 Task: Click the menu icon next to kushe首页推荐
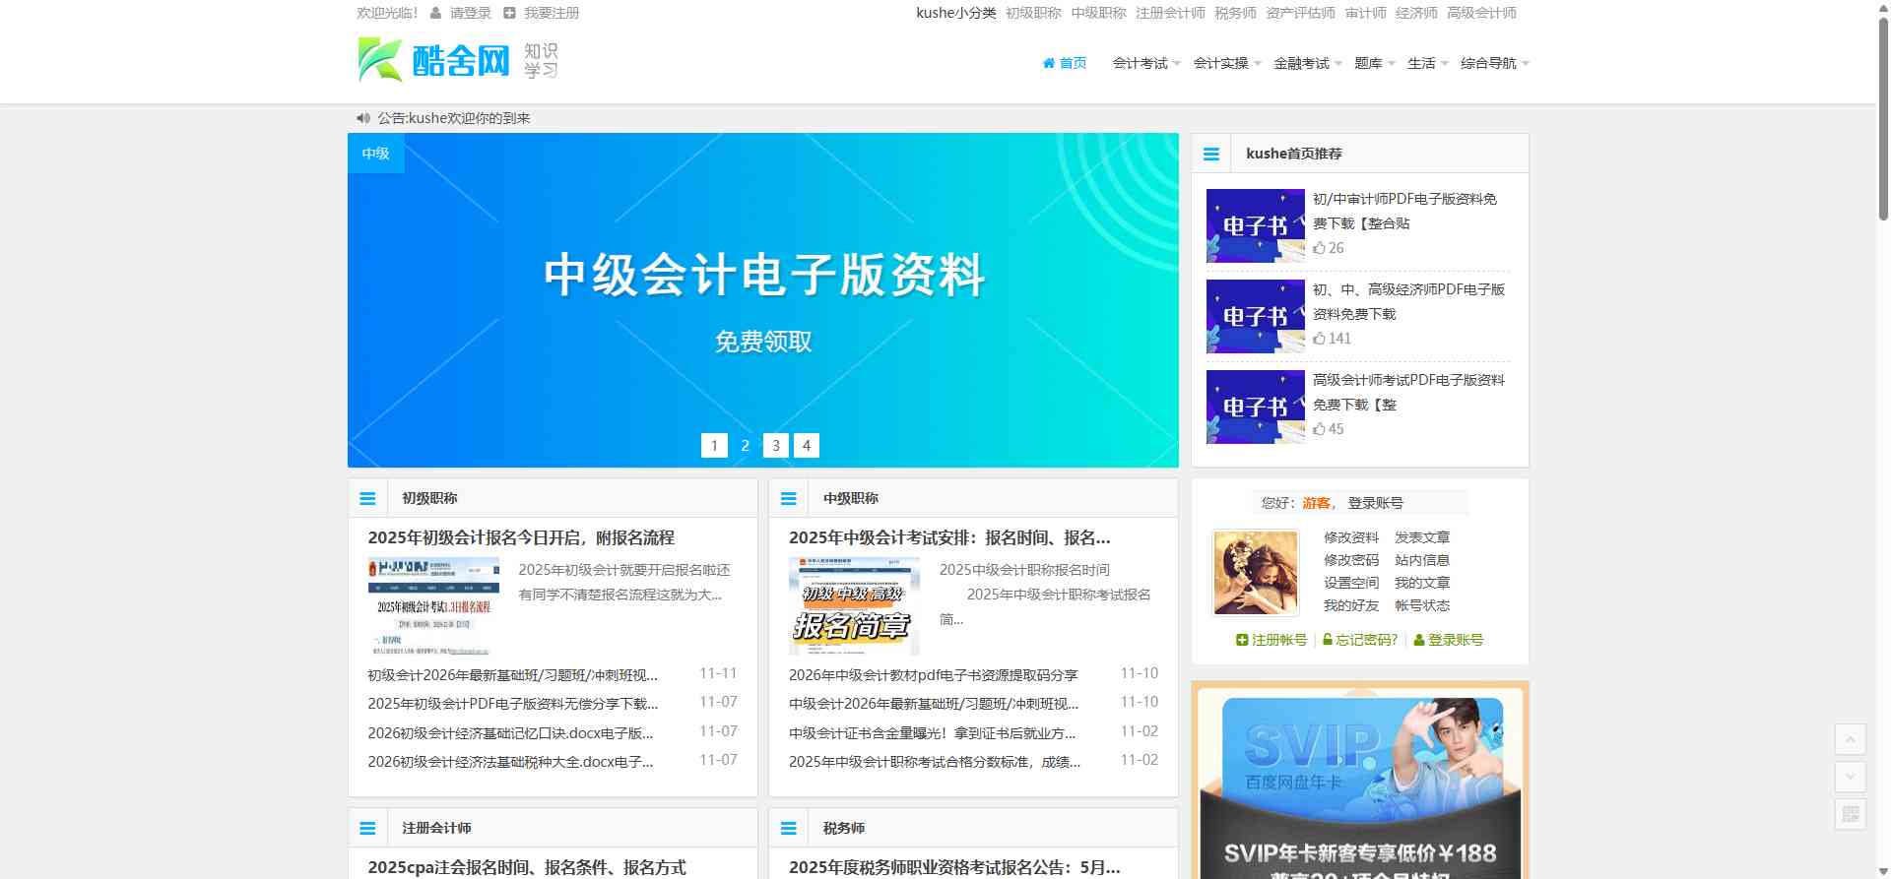(1211, 155)
